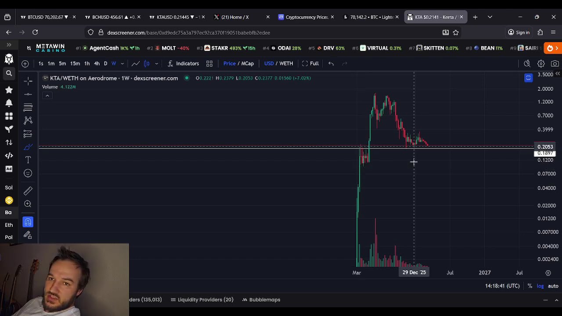Image resolution: width=562 pixels, height=316 pixels.
Task: Open the time zone menu showing 14:18:41 (UTC)
Action: pyautogui.click(x=502, y=286)
